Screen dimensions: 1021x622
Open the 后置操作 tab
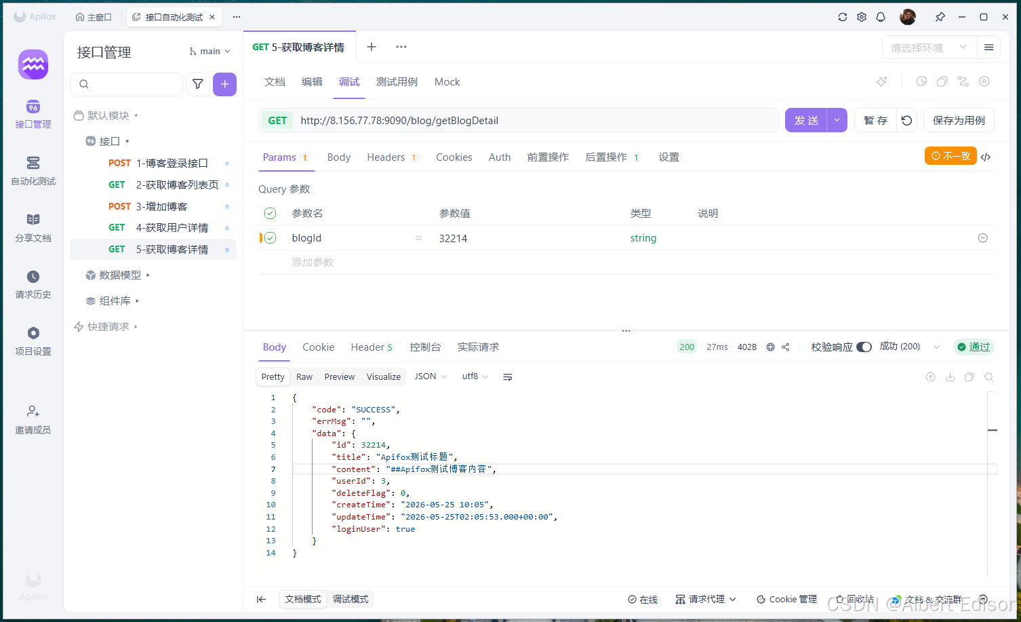[612, 157]
